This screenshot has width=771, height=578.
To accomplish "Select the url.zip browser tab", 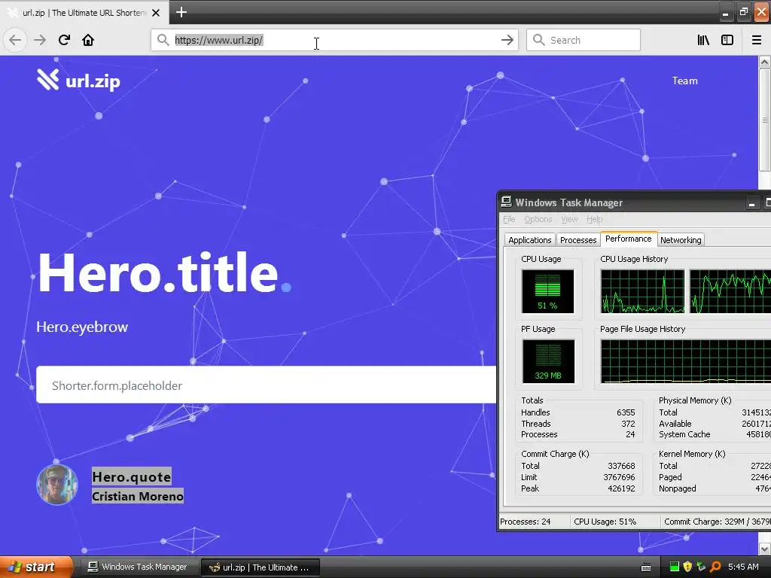I will point(84,12).
